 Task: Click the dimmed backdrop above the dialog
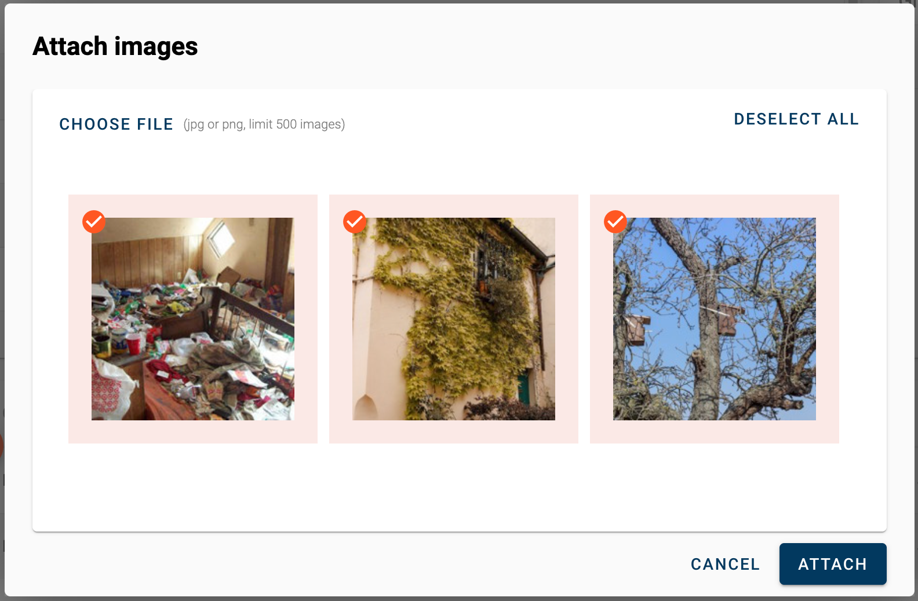pyautogui.click(x=459, y=2)
